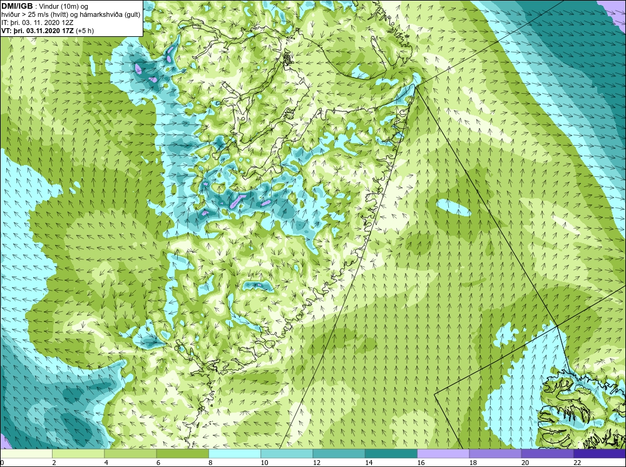
Task: Click the 'hviður > 25 m/s (hvítt)' line
Action: coord(34,15)
